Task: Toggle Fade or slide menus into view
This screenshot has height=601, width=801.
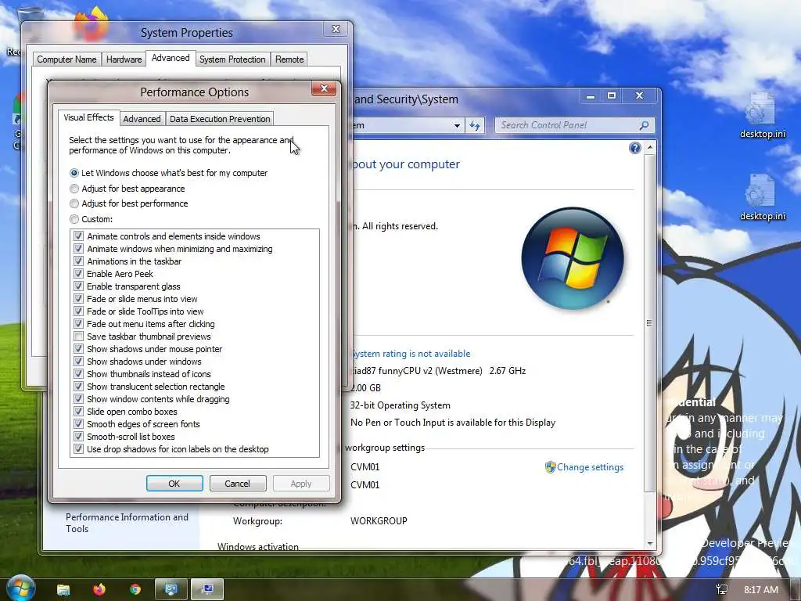Action: (x=78, y=299)
